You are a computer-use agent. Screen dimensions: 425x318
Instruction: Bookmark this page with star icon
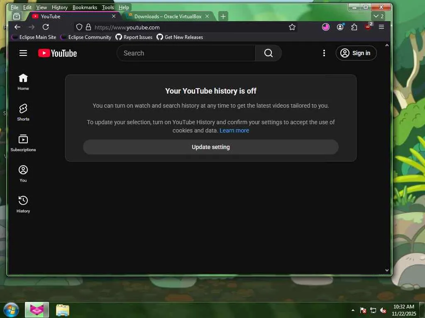(x=292, y=27)
